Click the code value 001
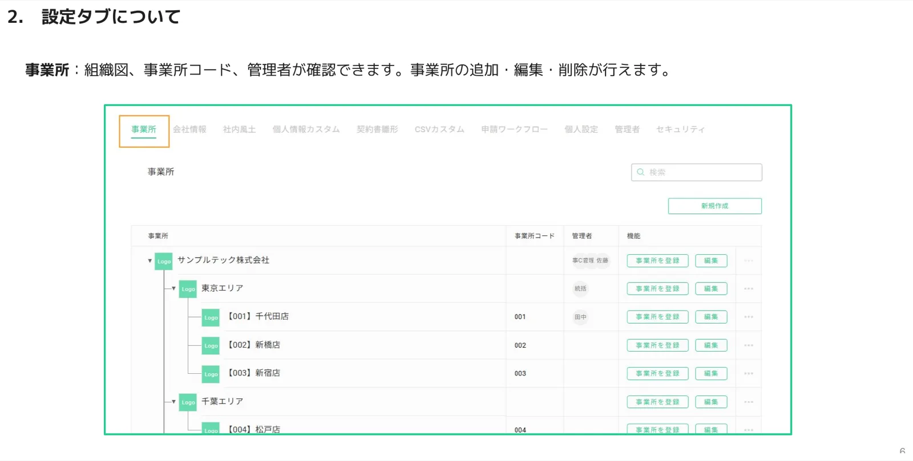913x461 pixels. pyautogui.click(x=520, y=317)
